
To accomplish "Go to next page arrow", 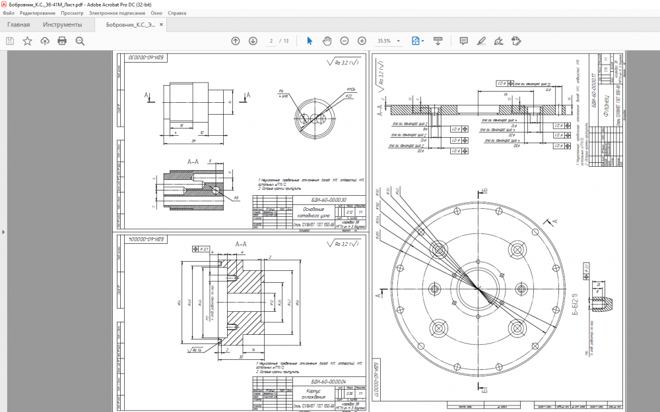I will coord(253,41).
